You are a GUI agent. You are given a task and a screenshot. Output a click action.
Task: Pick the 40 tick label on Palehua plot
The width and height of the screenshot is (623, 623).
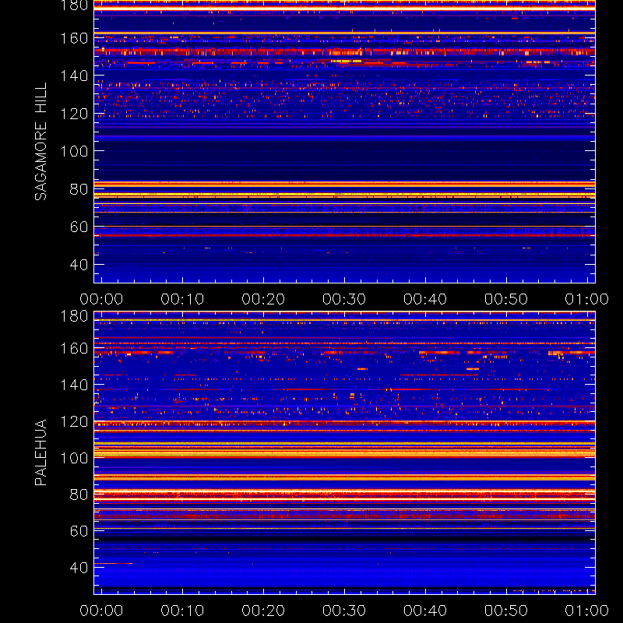pyautogui.click(x=79, y=568)
